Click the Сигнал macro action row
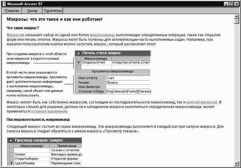241x168 pixels. (x=32, y=154)
